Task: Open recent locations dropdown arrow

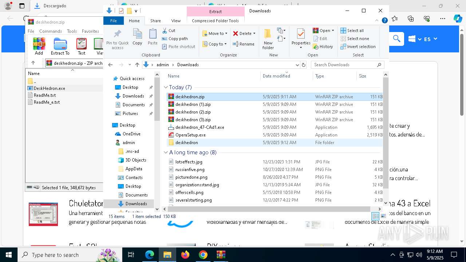Action: (129, 65)
